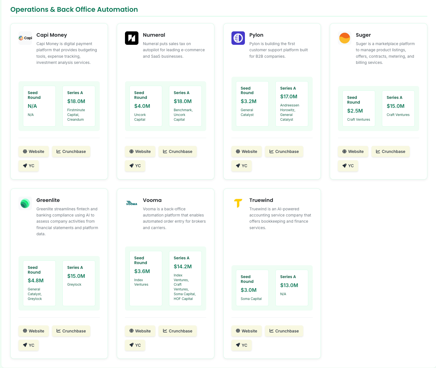Click the Vooma logo icon

click(x=132, y=203)
